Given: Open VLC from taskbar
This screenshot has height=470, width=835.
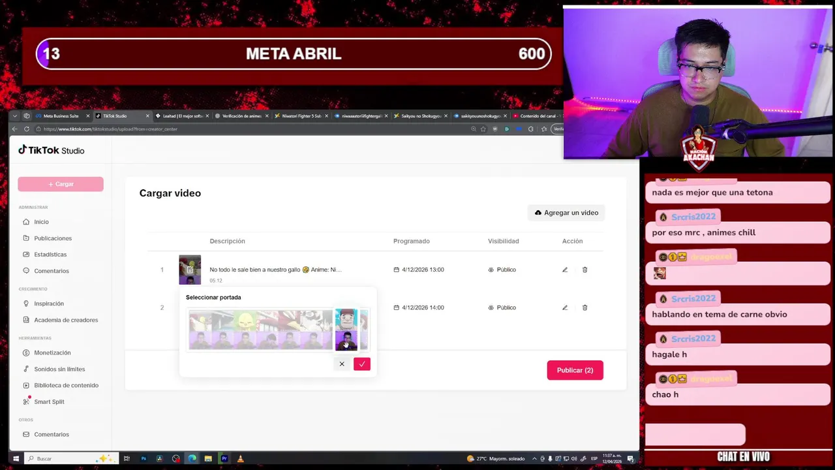Looking at the screenshot, I should (x=240, y=459).
